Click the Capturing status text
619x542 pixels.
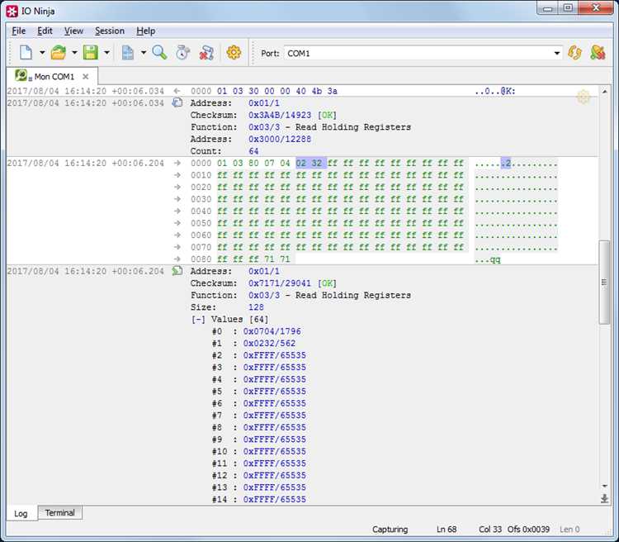click(x=390, y=530)
